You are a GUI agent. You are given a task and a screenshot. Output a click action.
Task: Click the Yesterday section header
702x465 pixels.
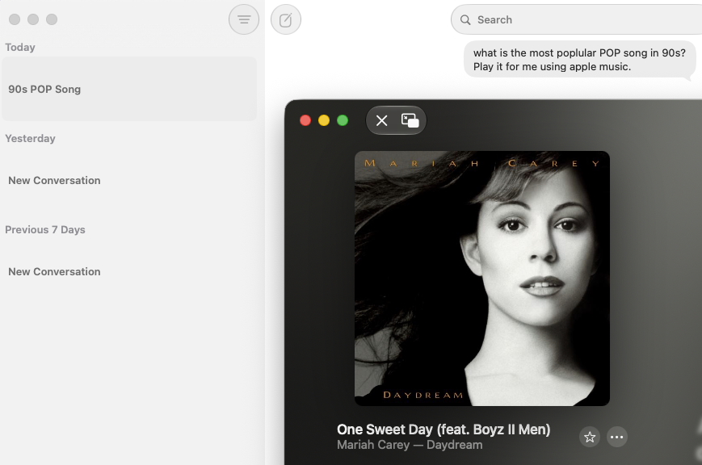(31, 138)
